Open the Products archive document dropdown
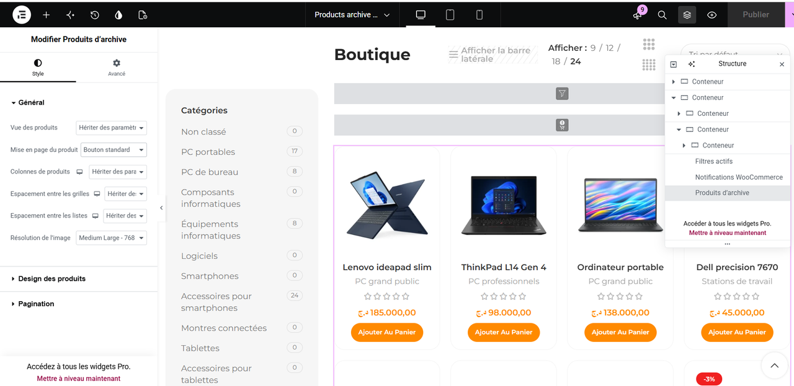Viewport: 794px width, 386px height. coord(352,15)
